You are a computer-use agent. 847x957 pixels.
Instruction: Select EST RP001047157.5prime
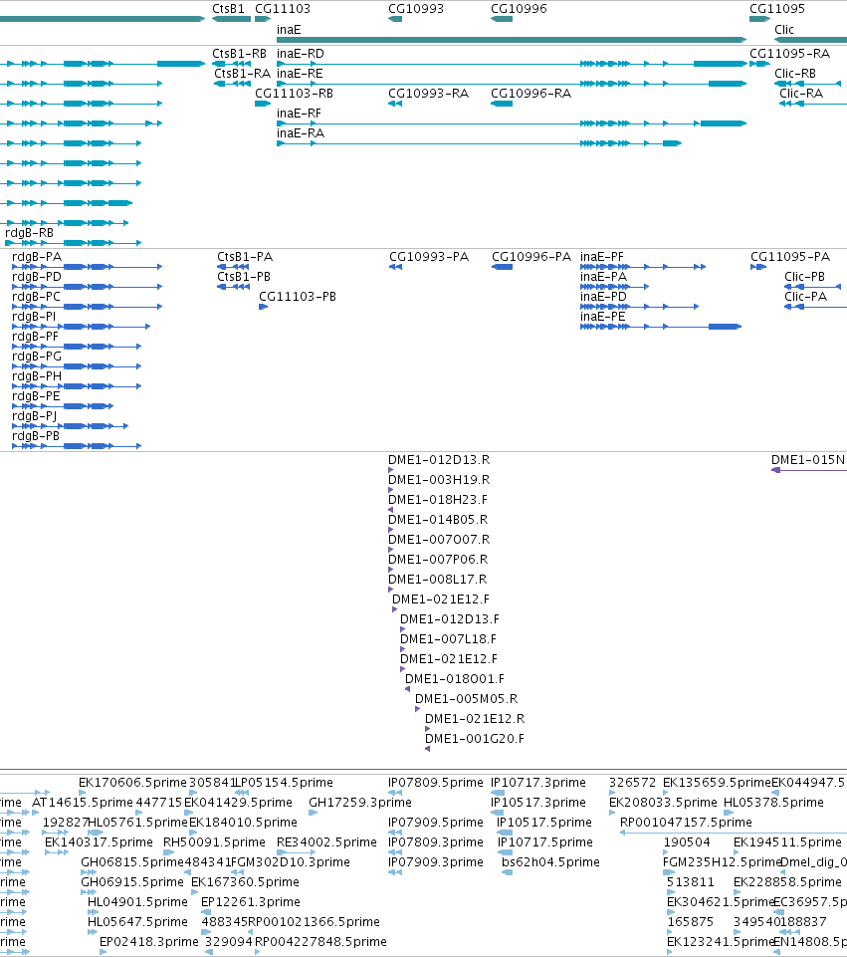(686, 823)
